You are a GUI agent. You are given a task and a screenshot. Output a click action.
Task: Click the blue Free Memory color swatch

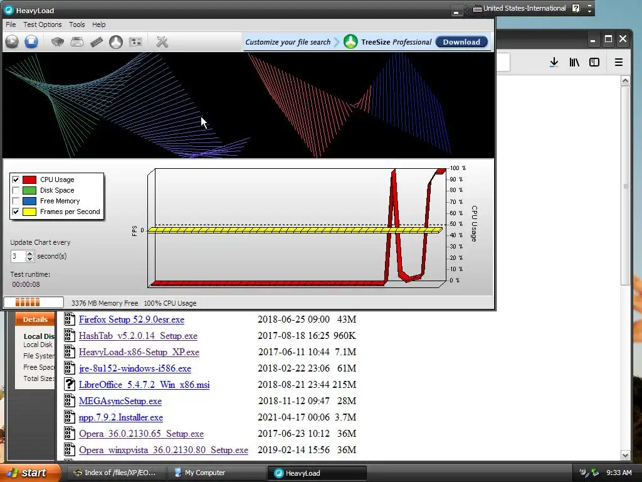click(29, 201)
